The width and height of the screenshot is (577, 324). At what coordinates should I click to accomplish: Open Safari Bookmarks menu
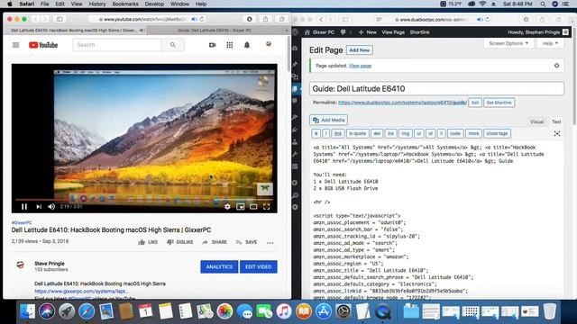[x=125, y=4]
